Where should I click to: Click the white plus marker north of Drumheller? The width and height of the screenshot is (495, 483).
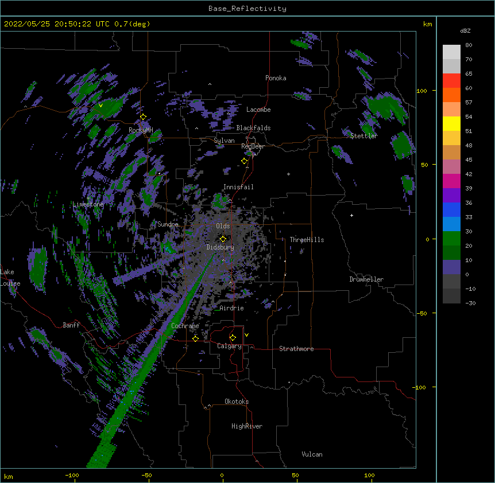click(x=351, y=215)
